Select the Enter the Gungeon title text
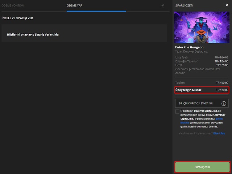This screenshot has height=174, width=232. tap(189, 47)
